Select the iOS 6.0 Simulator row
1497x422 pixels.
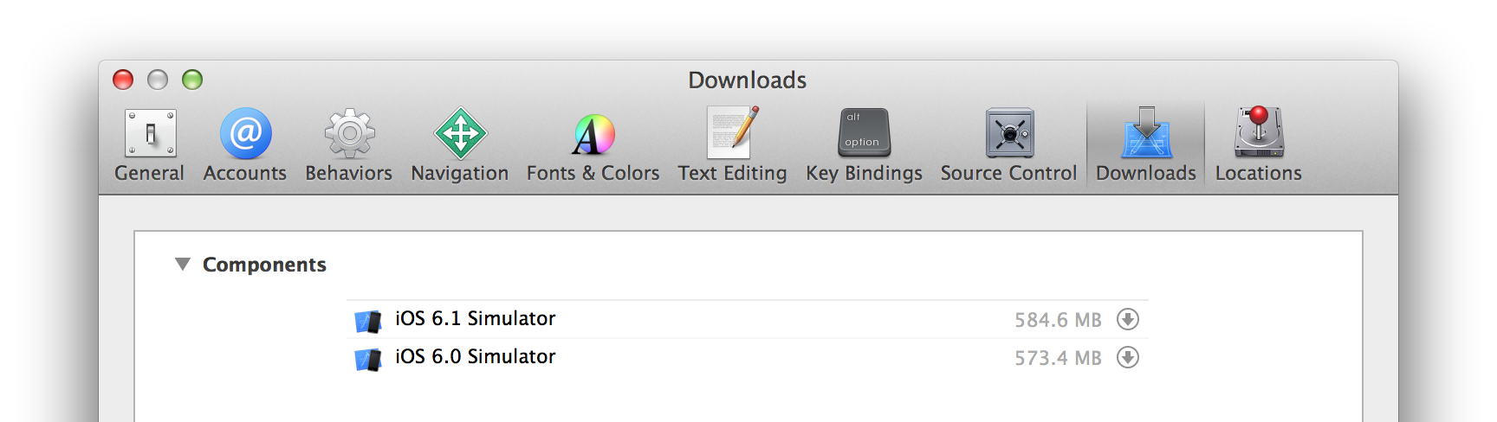pos(748,357)
